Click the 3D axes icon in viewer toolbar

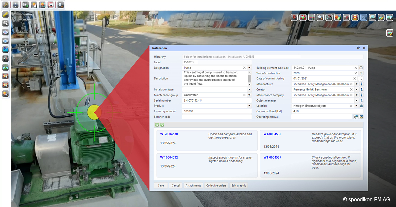(312, 17)
